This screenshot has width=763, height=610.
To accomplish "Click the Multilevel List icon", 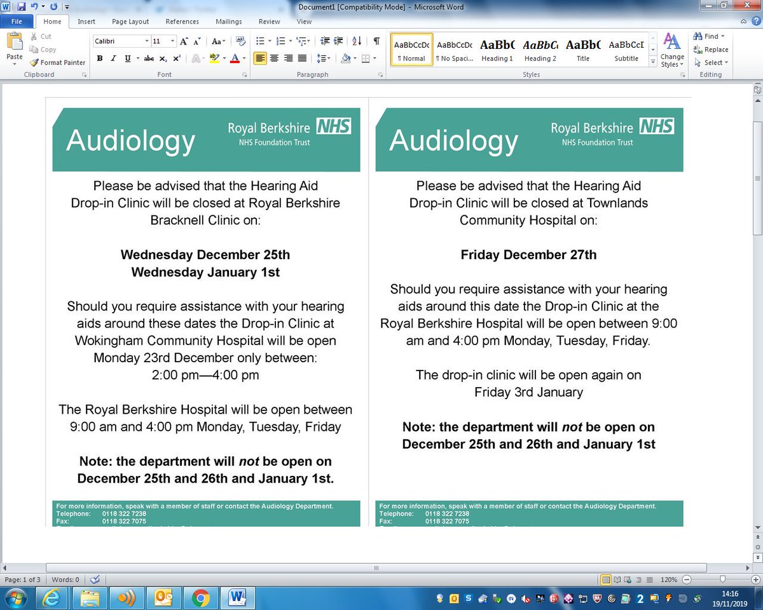I will click(301, 41).
